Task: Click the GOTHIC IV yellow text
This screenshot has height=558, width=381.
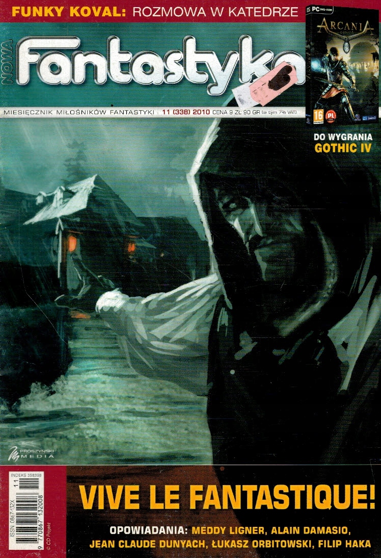Action: 343,148
